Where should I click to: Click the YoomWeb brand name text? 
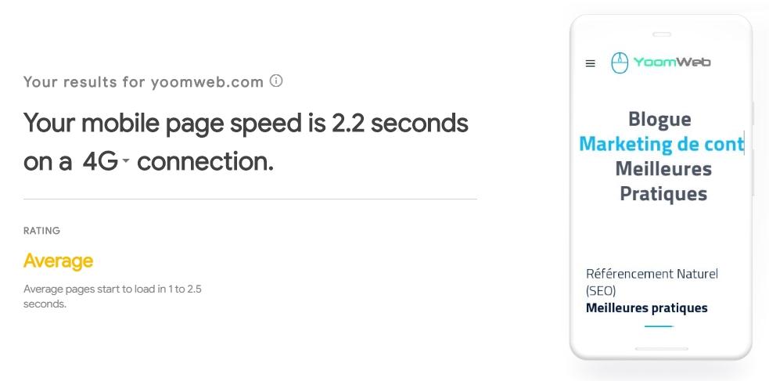(x=672, y=62)
